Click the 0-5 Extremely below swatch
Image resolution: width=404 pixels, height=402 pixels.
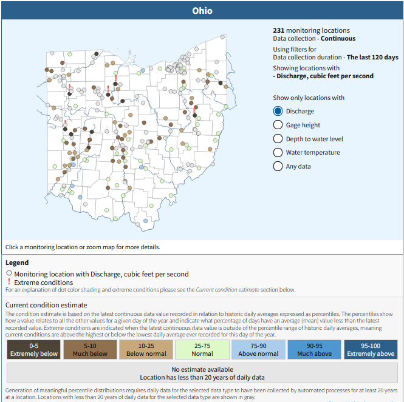pyautogui.click(x=33, y=349)
